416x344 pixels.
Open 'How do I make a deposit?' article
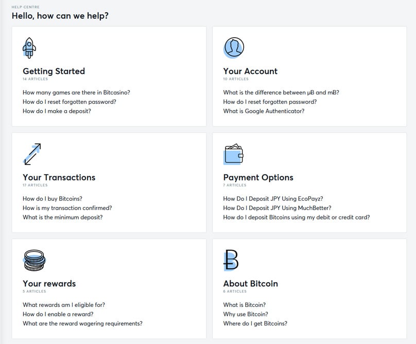pos(57,111)
